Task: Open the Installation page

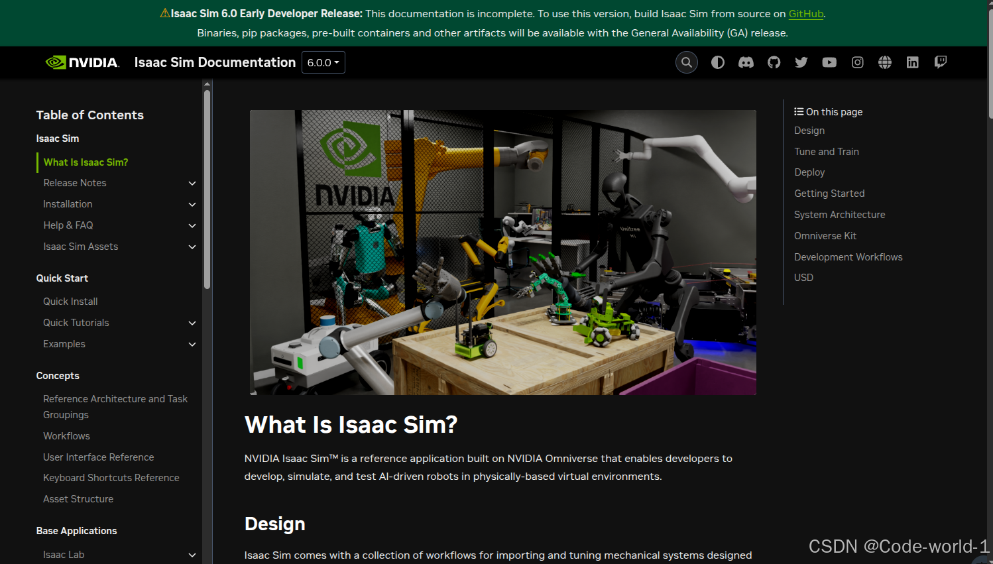Action: click(68, 204)
